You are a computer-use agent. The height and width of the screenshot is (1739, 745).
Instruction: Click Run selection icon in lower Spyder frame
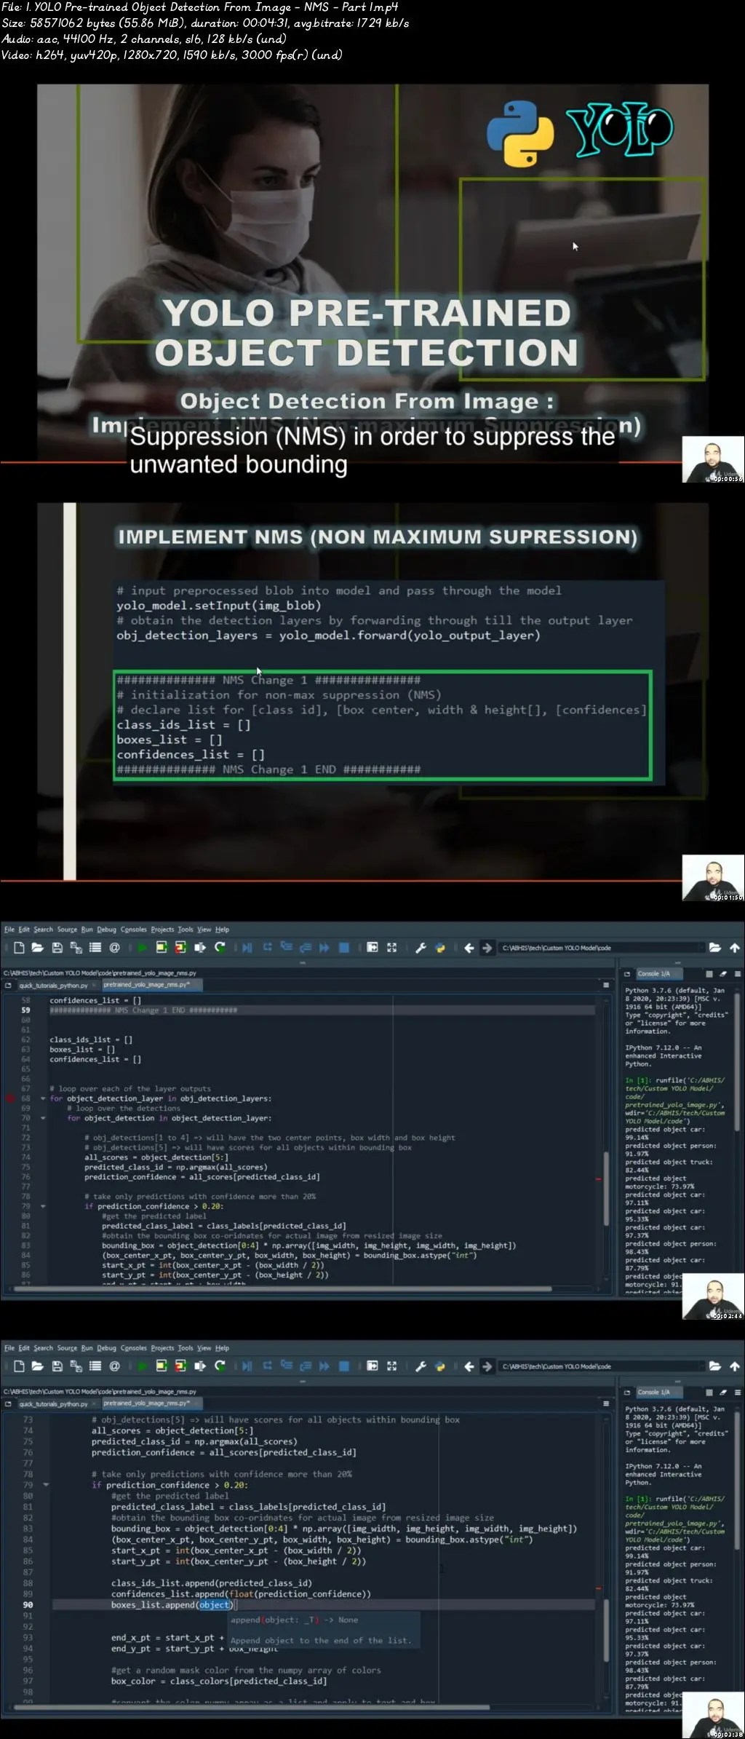(200, 1366)
